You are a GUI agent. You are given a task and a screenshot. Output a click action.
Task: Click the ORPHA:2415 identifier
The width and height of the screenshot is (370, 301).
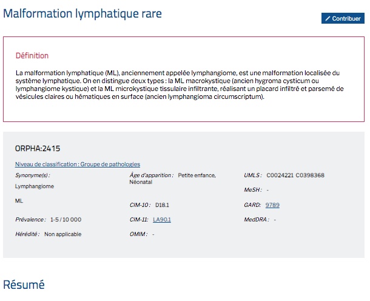click(38, 149)
